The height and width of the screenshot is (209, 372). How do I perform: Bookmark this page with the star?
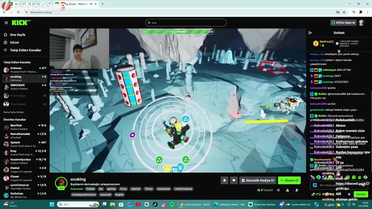click(x=344, y=12)
